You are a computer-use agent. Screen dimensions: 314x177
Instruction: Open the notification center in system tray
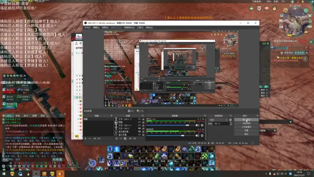309,174
